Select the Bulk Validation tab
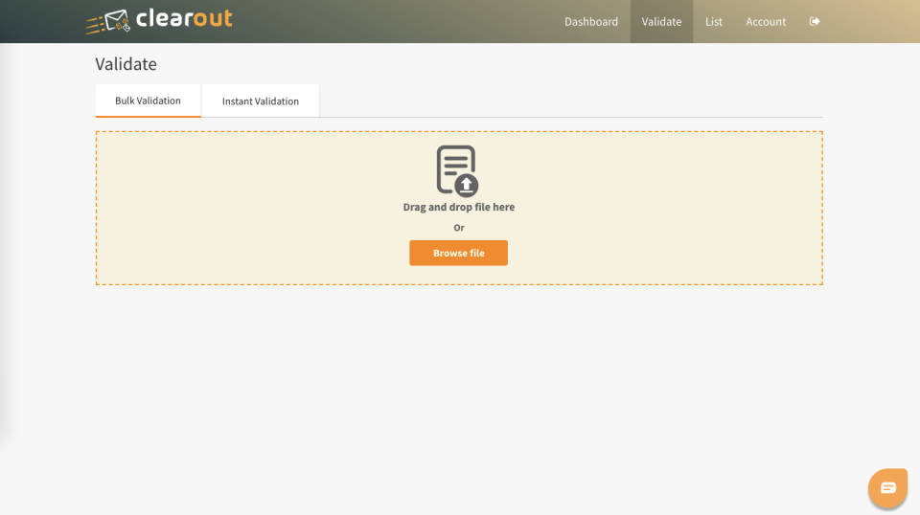The width and height of the screenshot is (920, 515). click(x=148, y=101)
